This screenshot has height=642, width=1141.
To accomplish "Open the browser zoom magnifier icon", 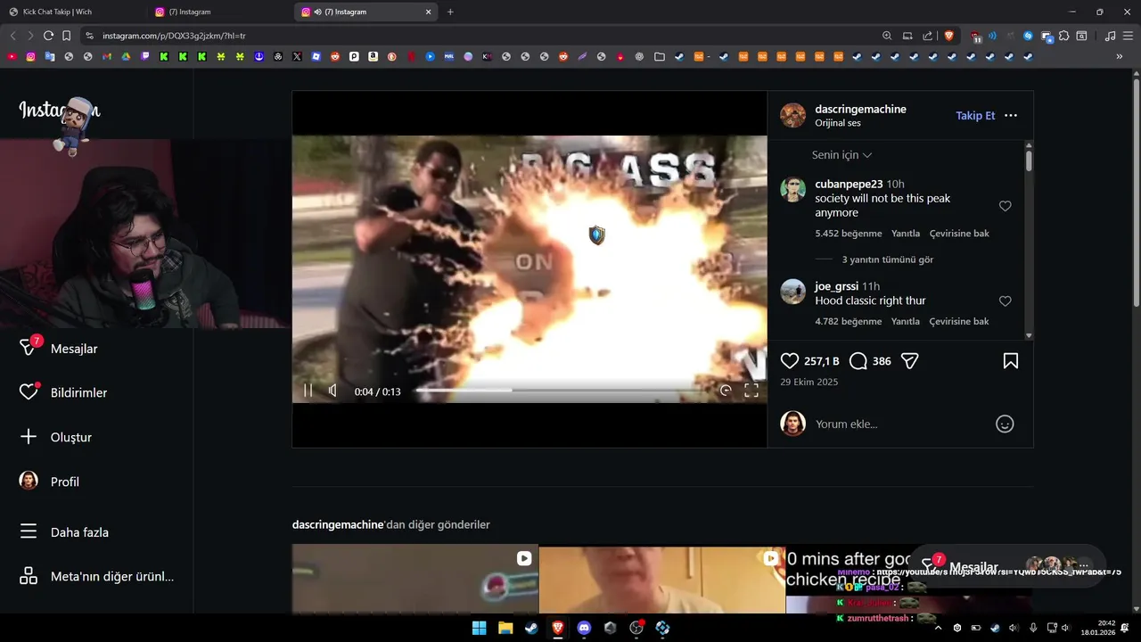I will 887,36.
